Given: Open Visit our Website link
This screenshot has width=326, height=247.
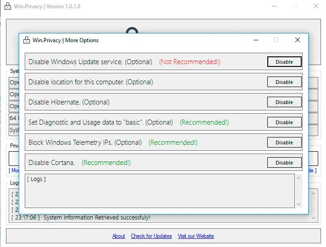Looking at the screenshot, I should [x=196, y=236].
